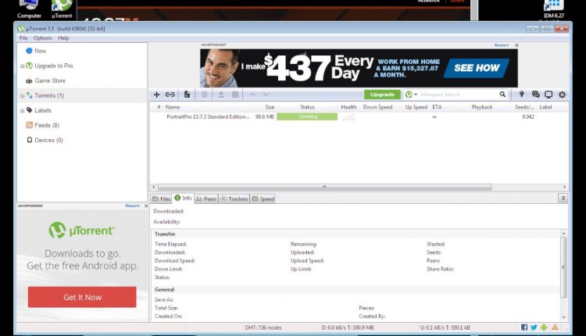Viewport: 586px width, 336px height.
Task: Select Devices (0) in the sidebar
Action: point(48,140)
